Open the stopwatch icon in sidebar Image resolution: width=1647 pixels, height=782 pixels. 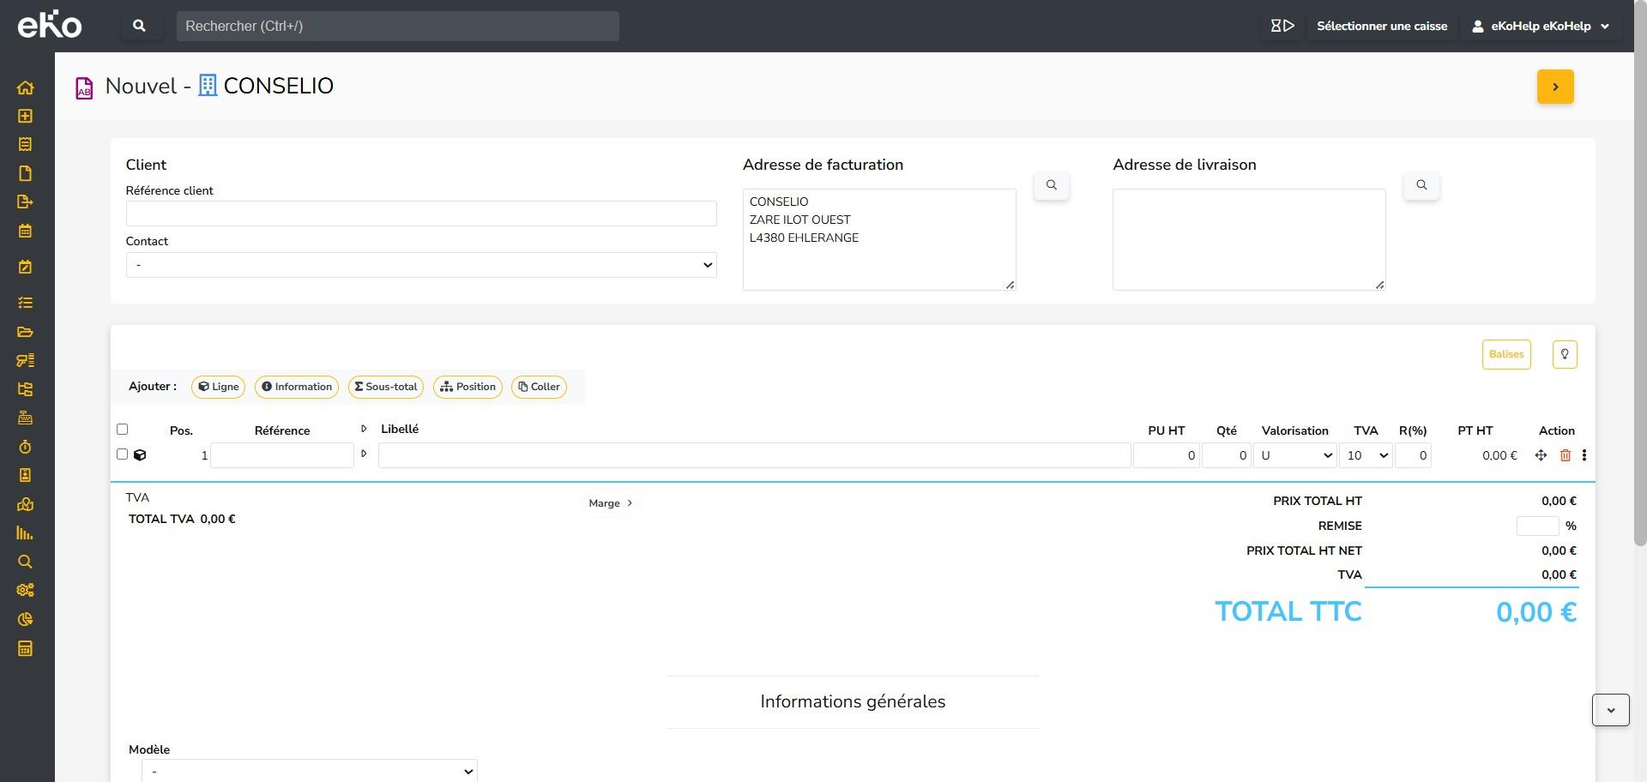(x=25, y=447)
